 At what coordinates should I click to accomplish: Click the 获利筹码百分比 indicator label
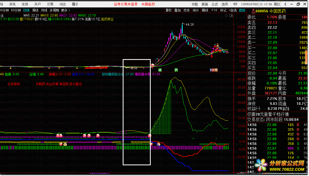click(x=118, y=74)
